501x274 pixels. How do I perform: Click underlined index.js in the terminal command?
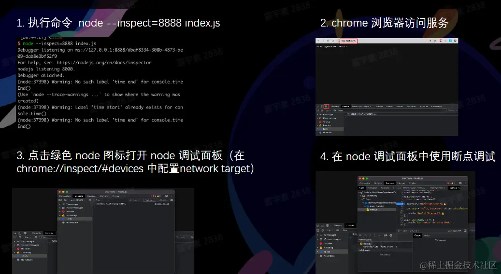86,43
